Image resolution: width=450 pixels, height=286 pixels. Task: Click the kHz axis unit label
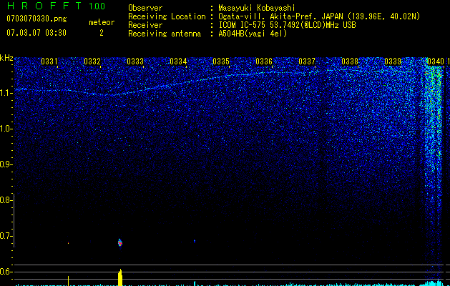click(6, 58)
